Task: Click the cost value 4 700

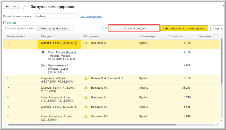Action: point(187,43)
